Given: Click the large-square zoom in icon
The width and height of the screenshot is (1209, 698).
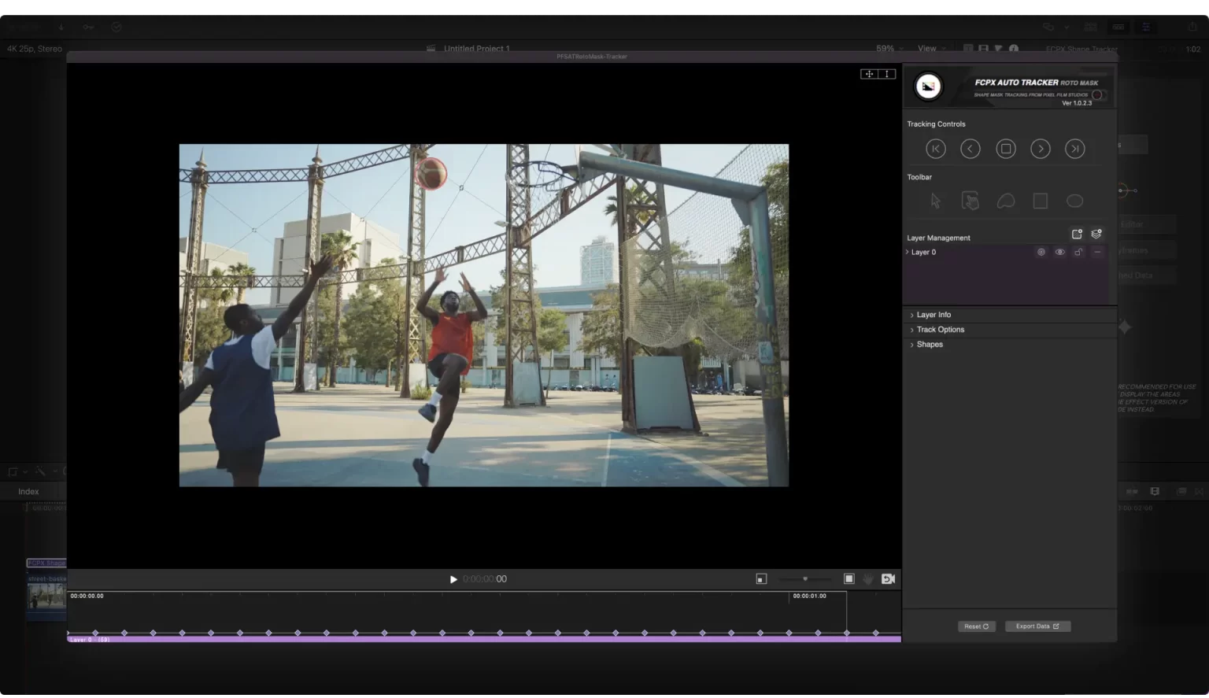Looking at the screenshot, I should pyautogui.click(x=849, y=579).
